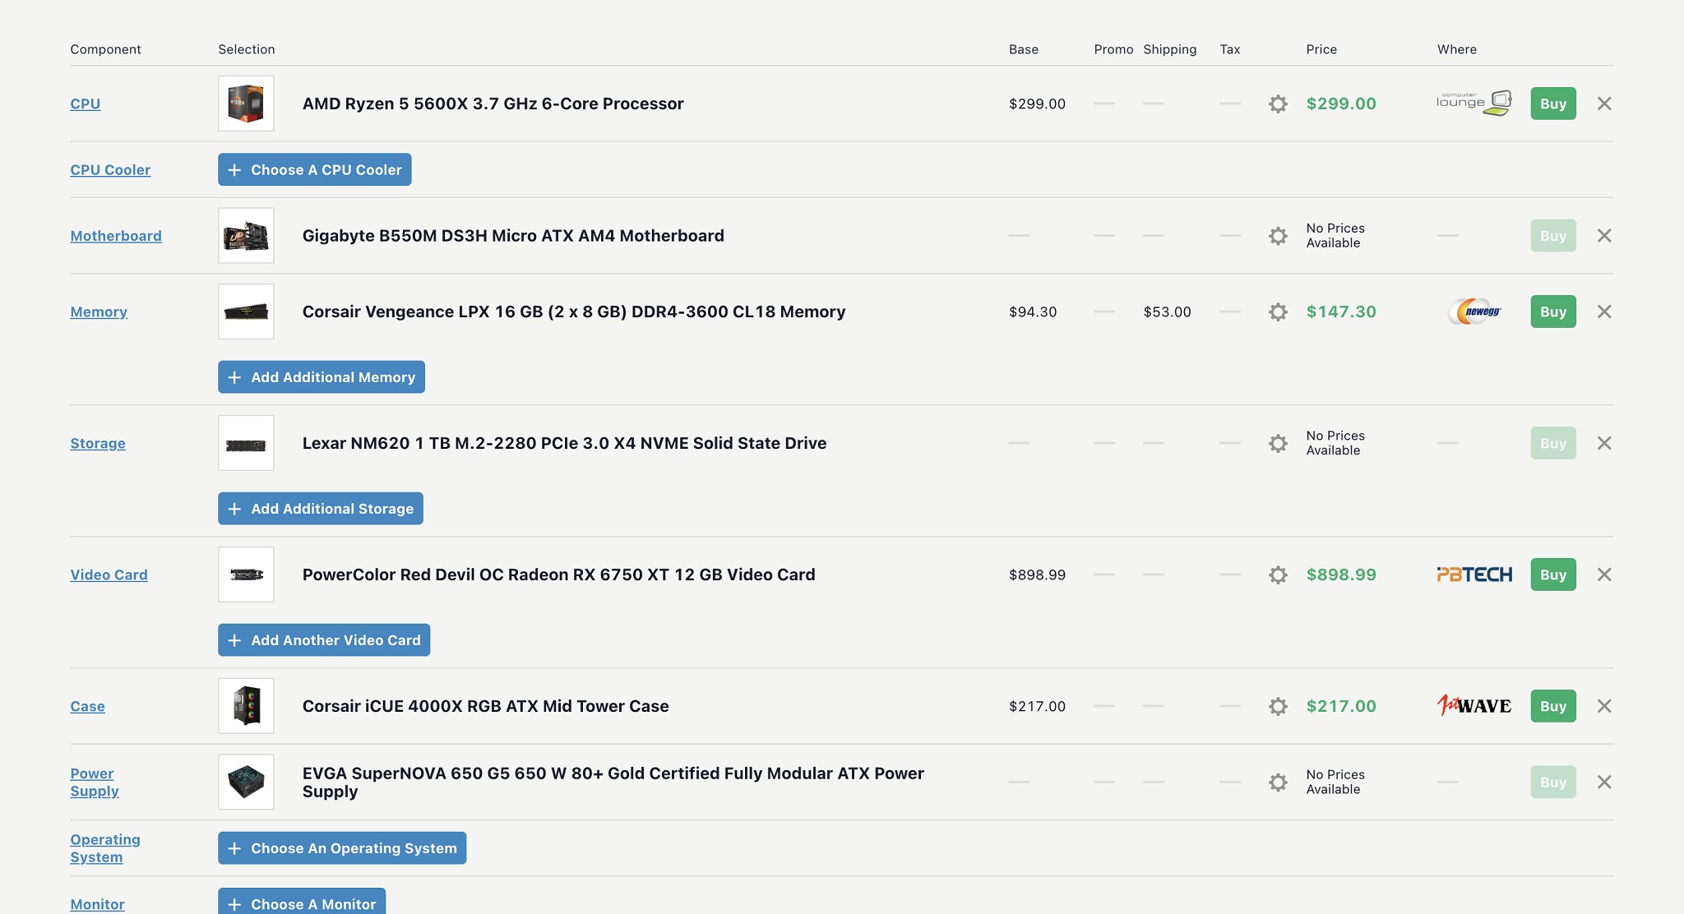Viewport: 1684px width, 914px height.
Task: Click the Ryzen 5 5600X product thumbnail
Action: pos(246,104)
